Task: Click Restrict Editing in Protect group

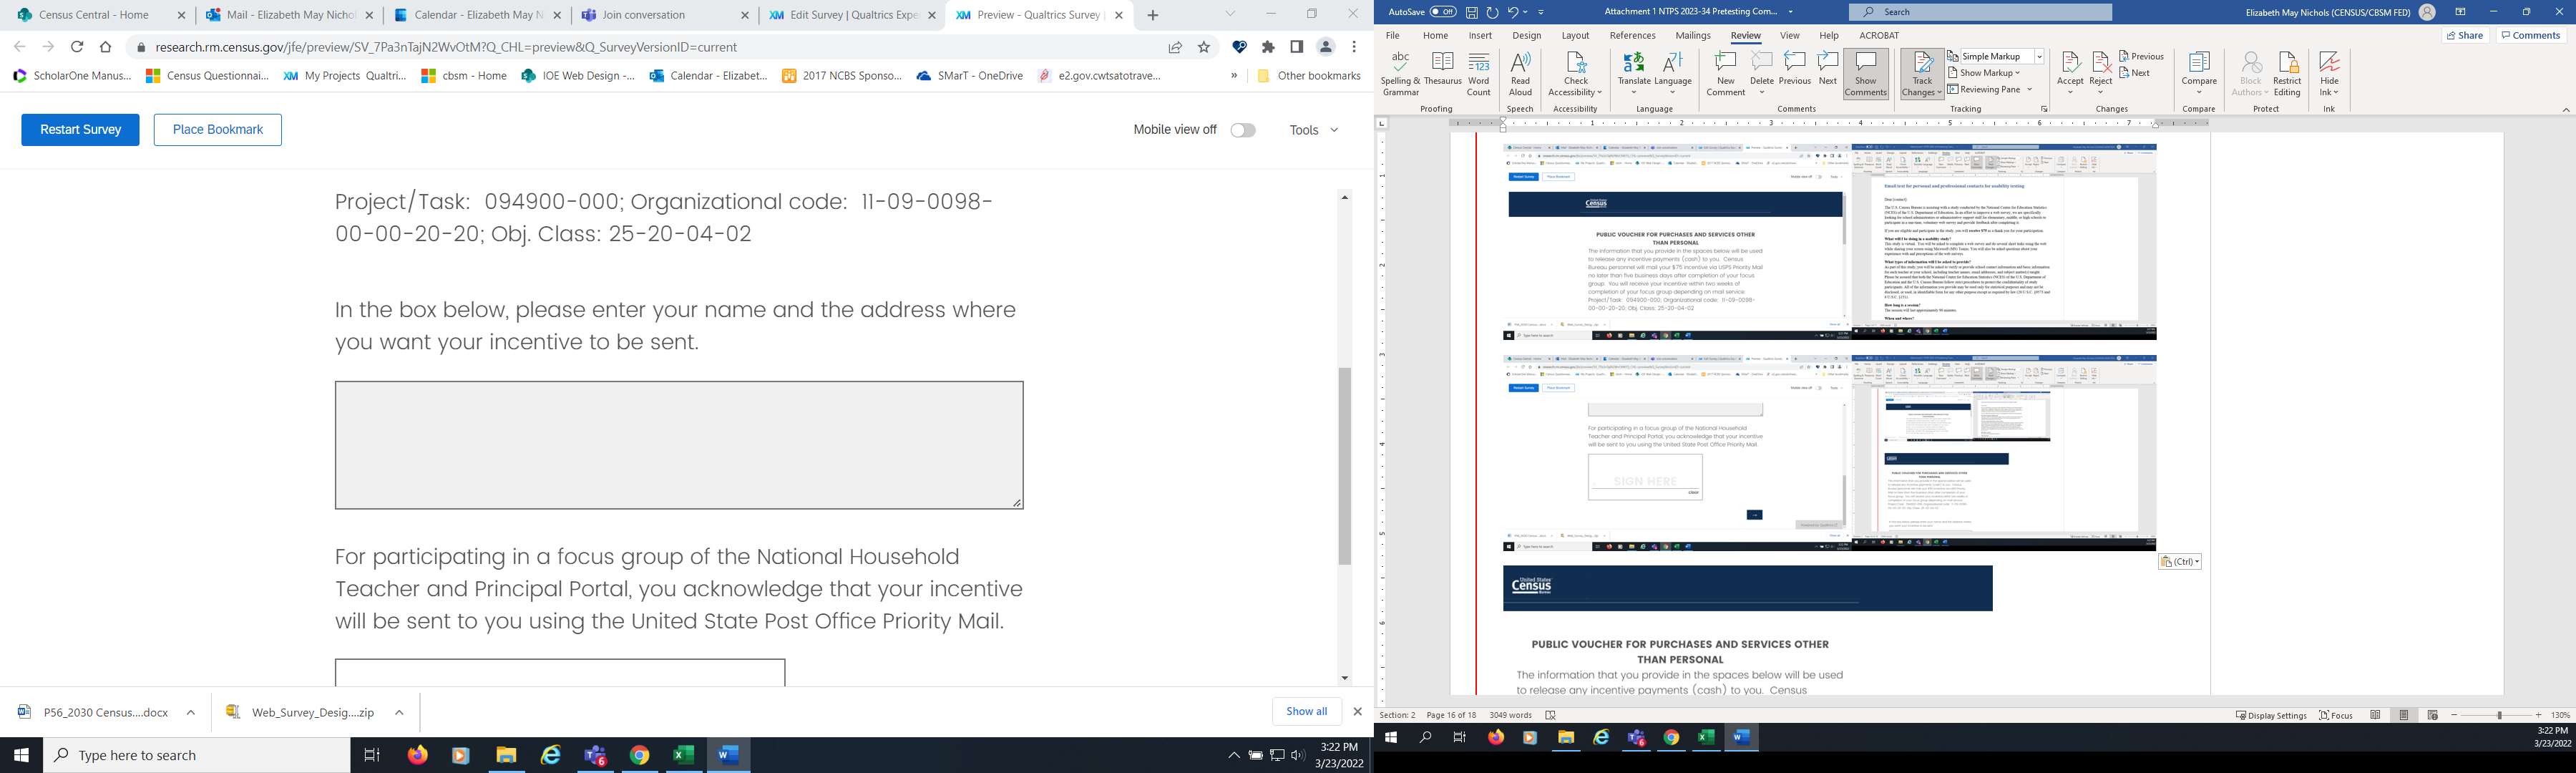Action: point(2287,74)
